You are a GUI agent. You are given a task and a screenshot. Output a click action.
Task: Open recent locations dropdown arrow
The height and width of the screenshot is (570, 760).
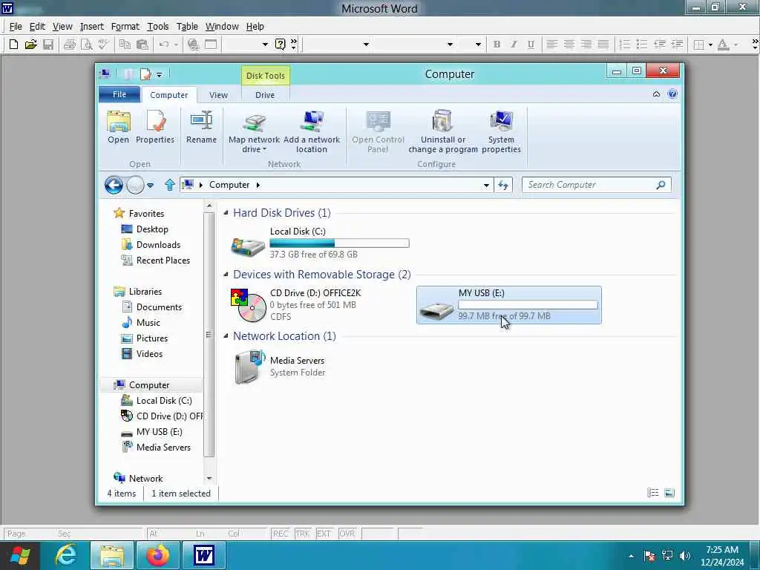click(150, 185)
